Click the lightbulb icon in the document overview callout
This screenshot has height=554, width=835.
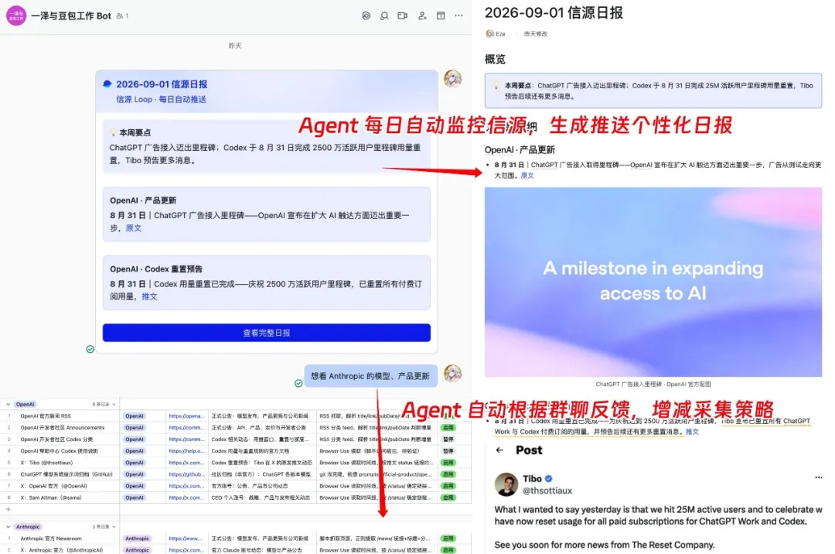[496, 85]
